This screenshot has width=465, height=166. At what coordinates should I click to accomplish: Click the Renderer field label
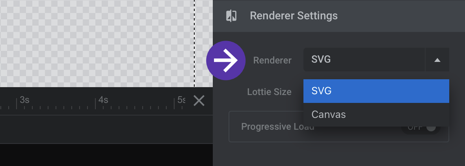tap(272, 60)
